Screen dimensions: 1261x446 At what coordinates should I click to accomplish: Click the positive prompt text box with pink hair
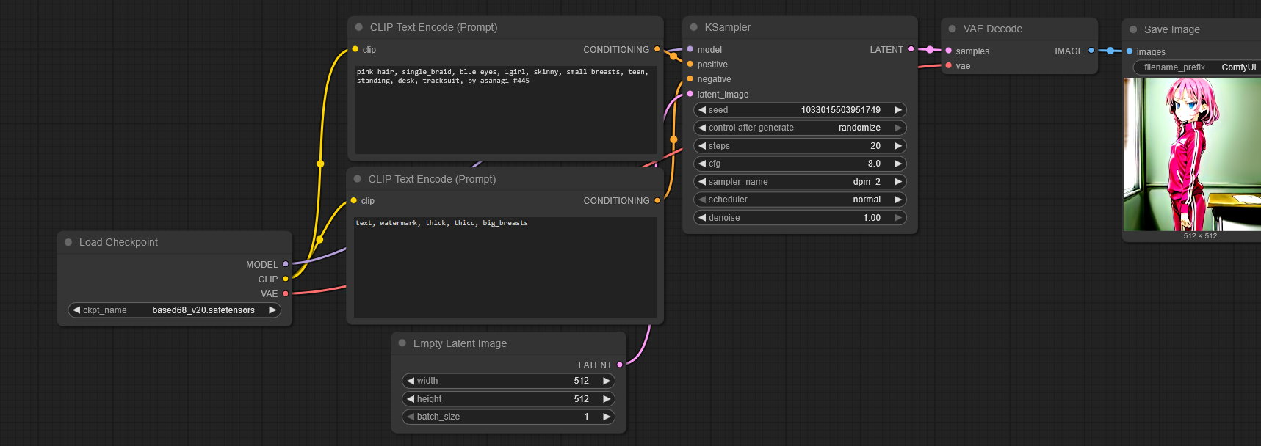coord(505,110)
